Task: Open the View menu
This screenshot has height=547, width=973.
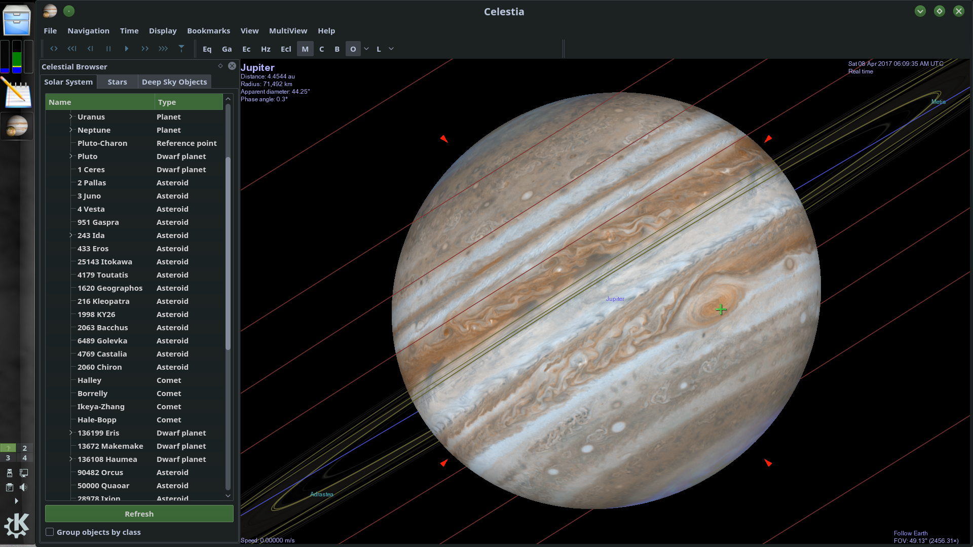Action: click(250, 31)
